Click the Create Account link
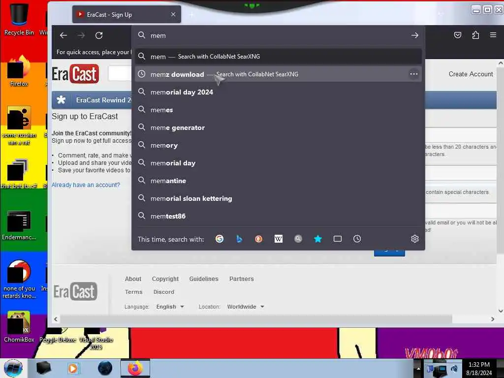The width and height of the screenshot is (504, 378). (471, 74)
